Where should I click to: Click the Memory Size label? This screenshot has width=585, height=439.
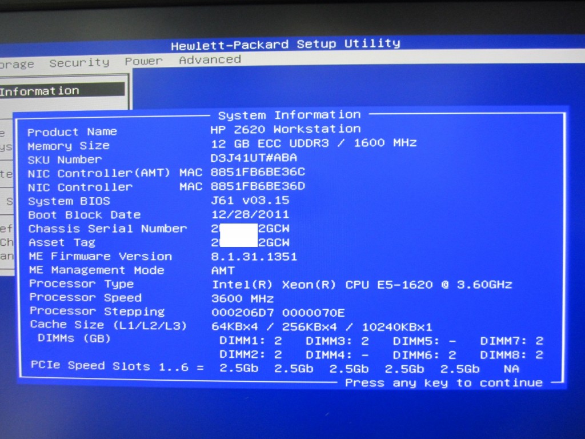[69, 146]
